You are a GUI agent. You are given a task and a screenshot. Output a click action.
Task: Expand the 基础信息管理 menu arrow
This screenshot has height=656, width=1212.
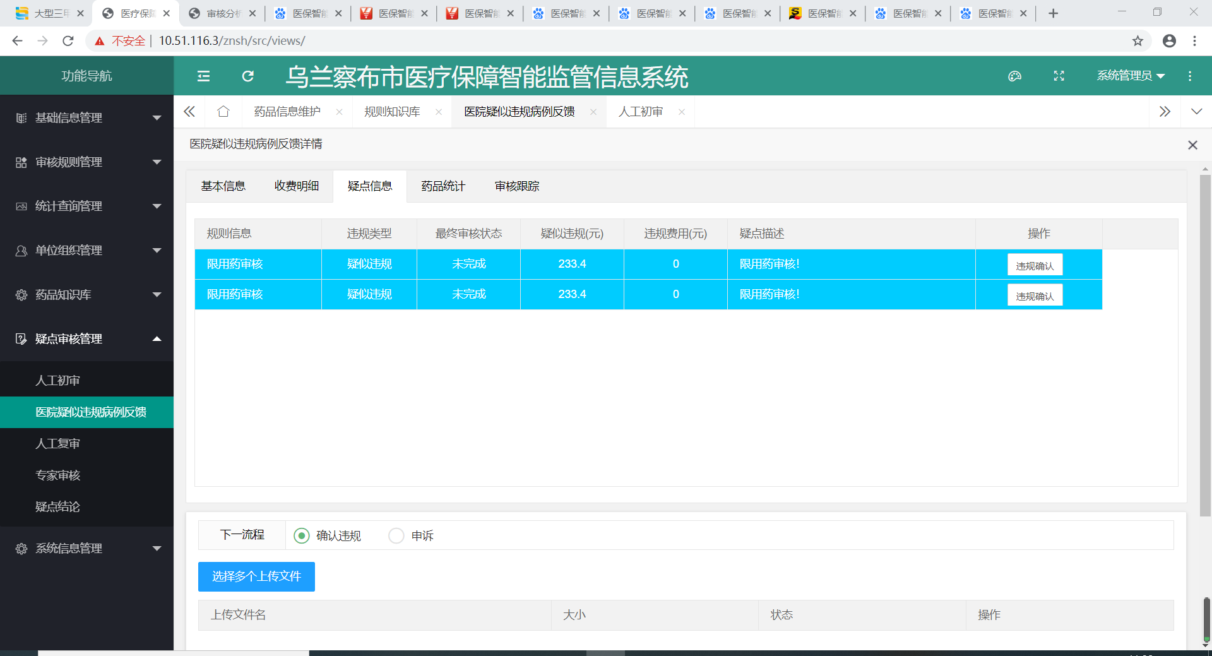(157, 118)
